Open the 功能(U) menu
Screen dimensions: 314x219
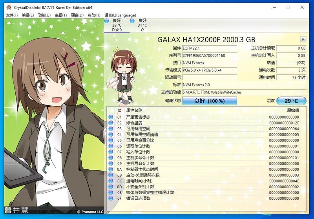click(x=44, y=15)
